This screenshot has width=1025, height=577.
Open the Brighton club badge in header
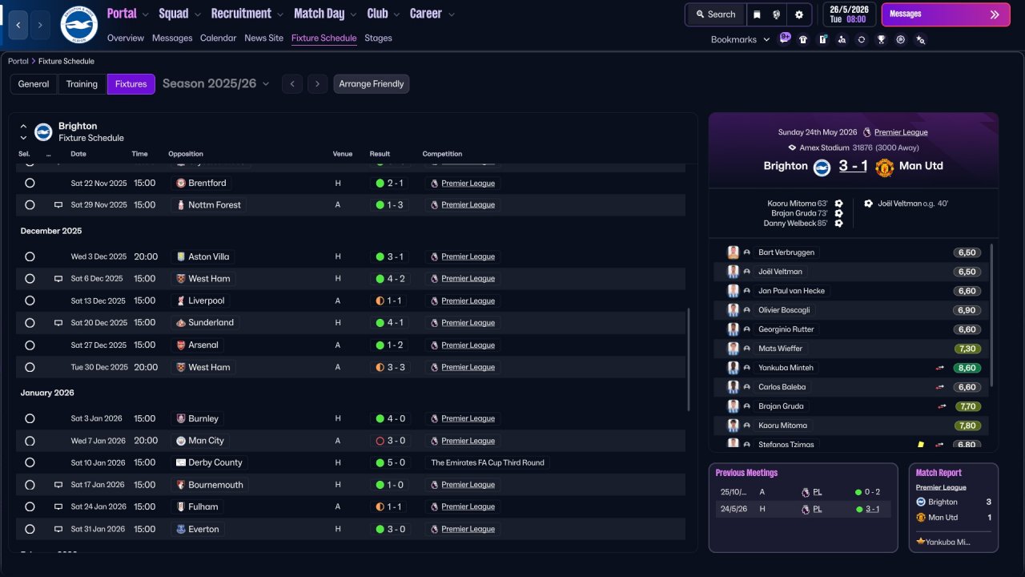point(78,25)
